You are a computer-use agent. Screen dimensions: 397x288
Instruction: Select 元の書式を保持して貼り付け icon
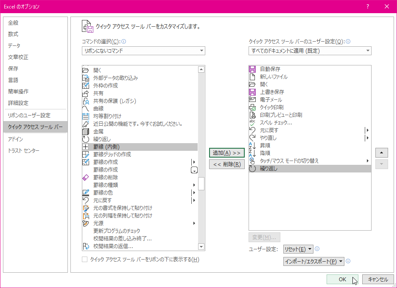[86, 208]
